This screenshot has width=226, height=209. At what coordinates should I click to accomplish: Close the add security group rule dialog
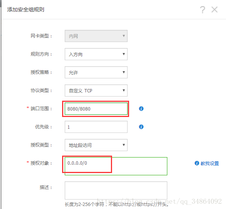click(x=215, y=10)
